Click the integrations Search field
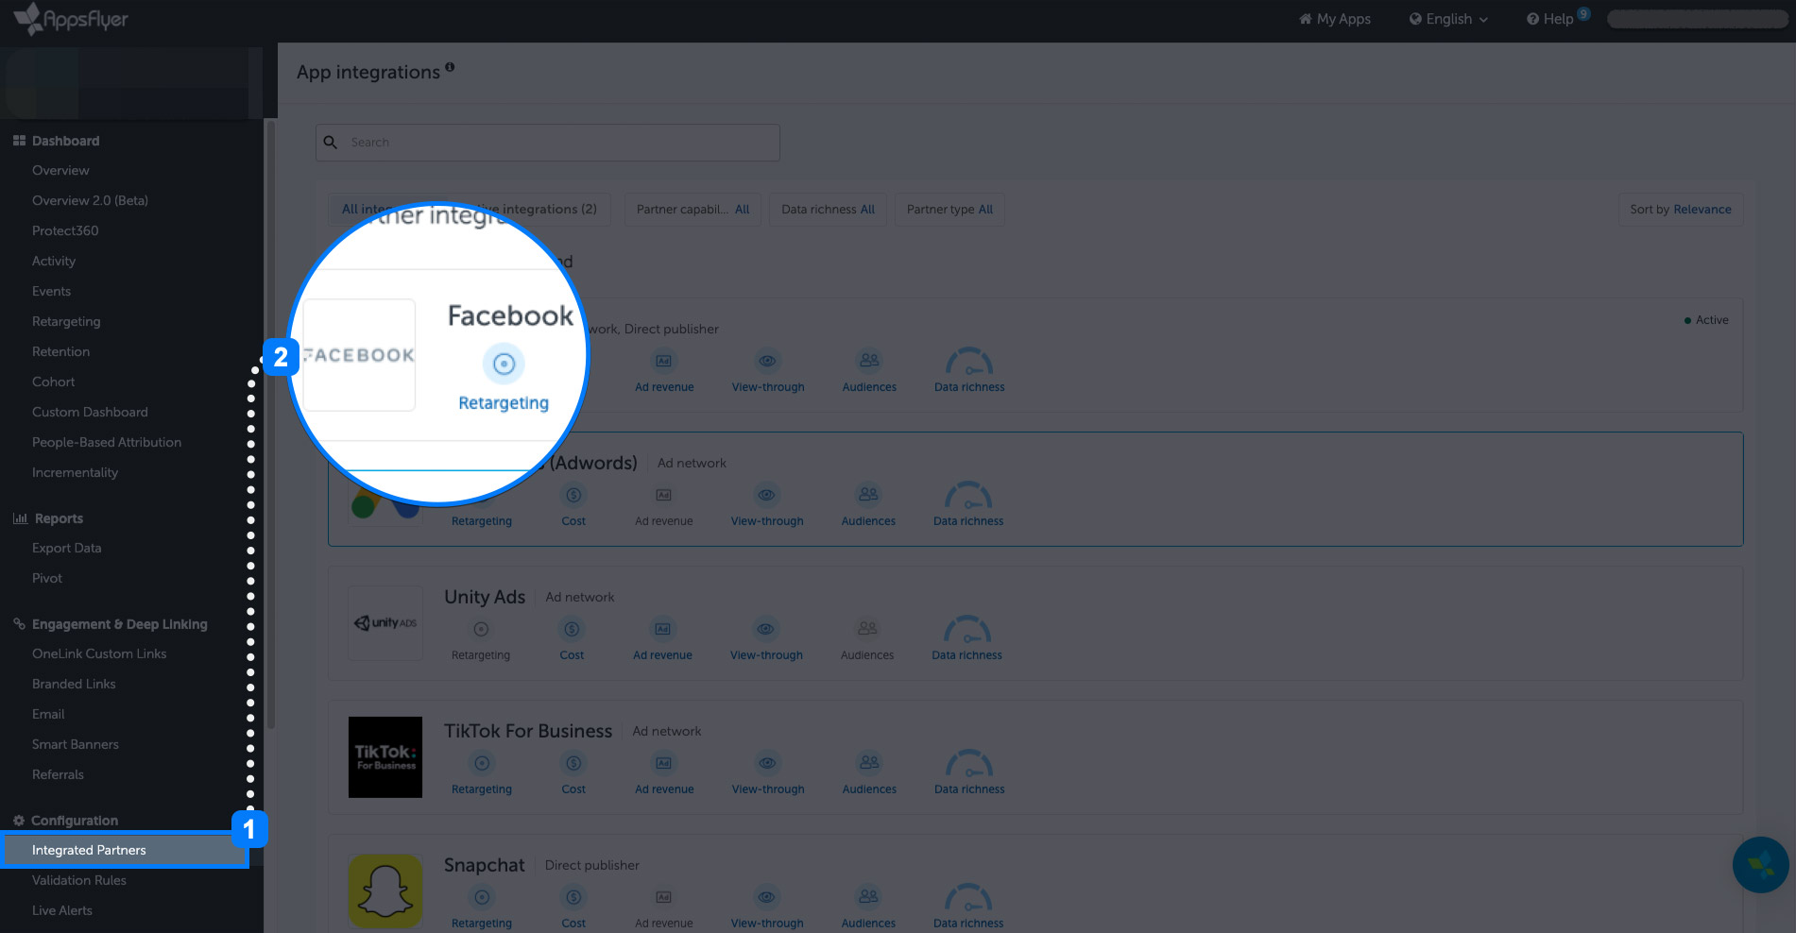 click(548, 143)
